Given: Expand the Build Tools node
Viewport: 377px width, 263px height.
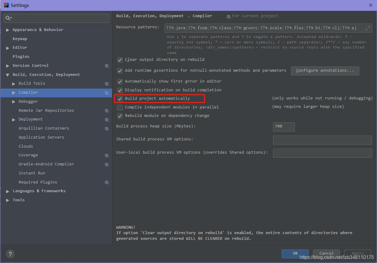Looking at the screenshot, I should [14, 83].
